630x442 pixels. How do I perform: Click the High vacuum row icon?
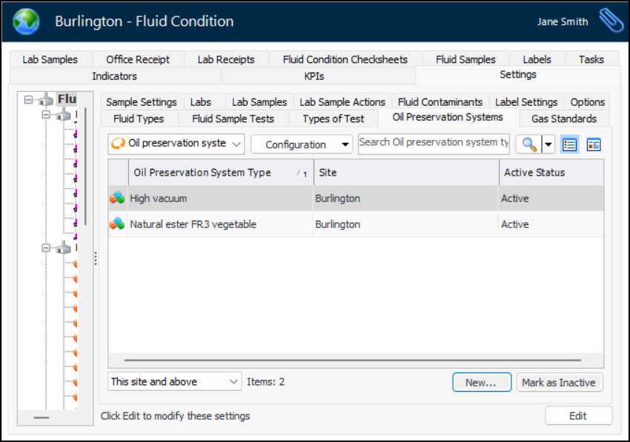tap(117, 198)
